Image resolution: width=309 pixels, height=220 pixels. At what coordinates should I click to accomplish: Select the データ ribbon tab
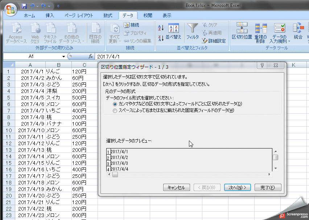pyautogui.click(x=128, y=16)
